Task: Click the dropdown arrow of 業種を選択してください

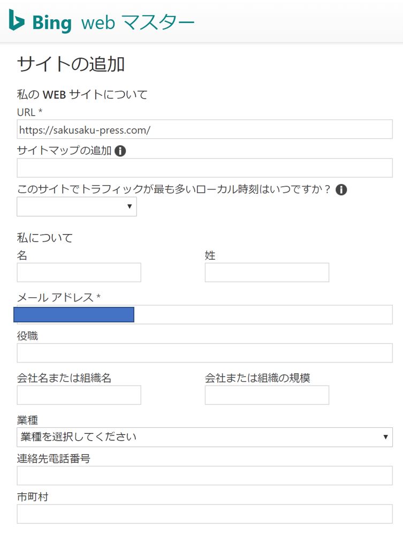Action: 385,437
